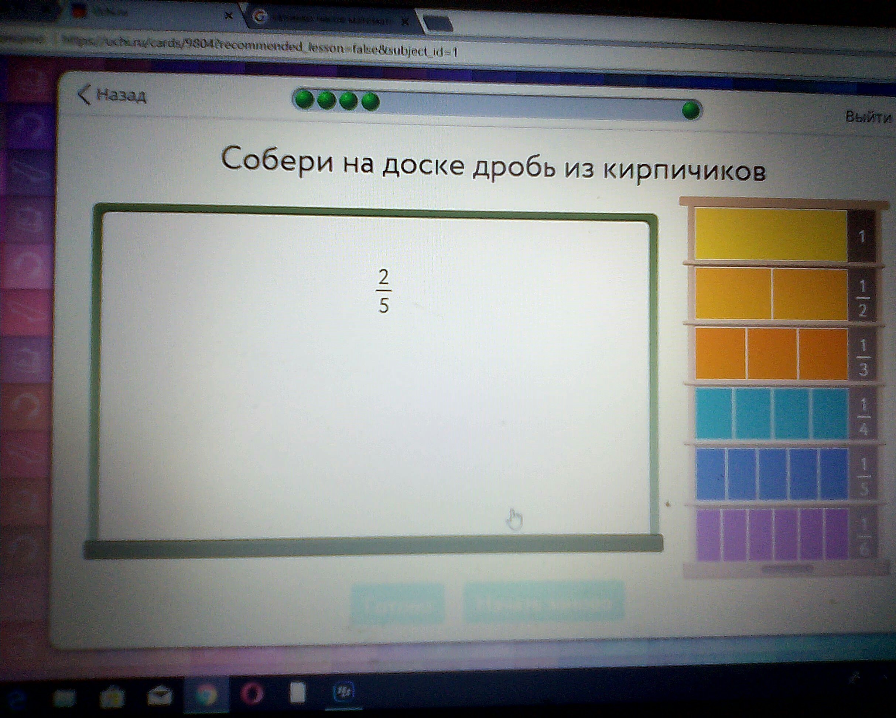Screen dimensions: 896x718
Task: Grab the yellow whole brick
Action: [770, 235]
